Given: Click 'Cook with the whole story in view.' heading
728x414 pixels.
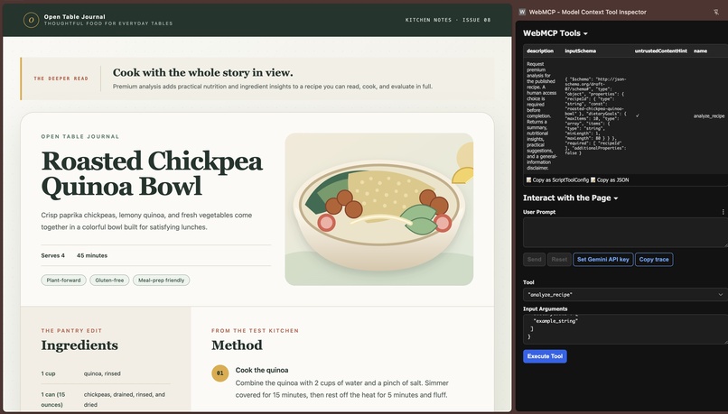Looking at the screenshot, I should click(203, 72).
